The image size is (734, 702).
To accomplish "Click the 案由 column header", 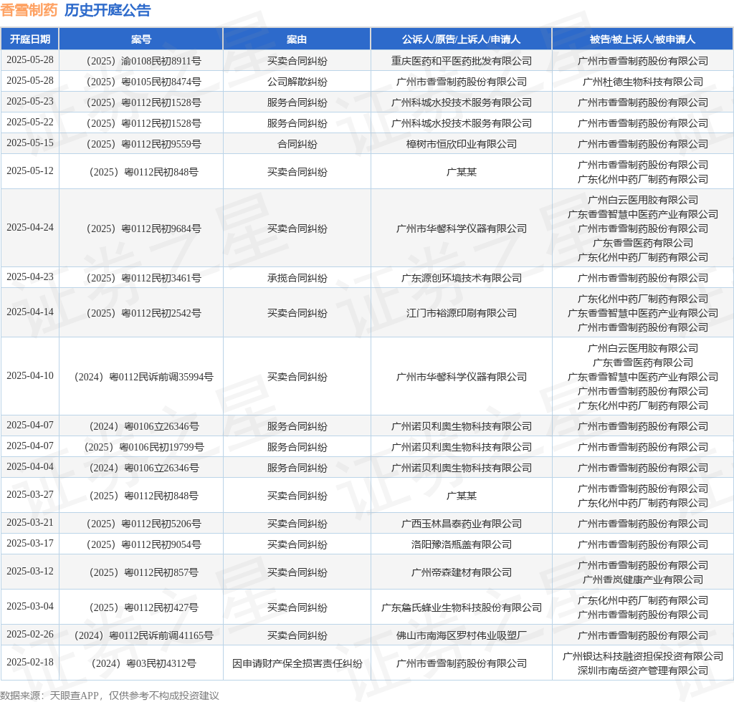I will pyautogui.click(x=297, y=39).
